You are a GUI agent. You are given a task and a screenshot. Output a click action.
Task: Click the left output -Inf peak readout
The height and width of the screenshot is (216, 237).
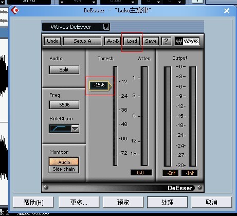tap(171, 173)
